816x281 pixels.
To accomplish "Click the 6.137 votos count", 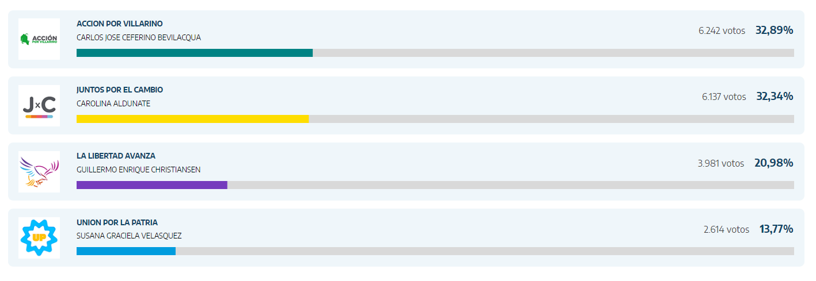I will tap(724, 97).
